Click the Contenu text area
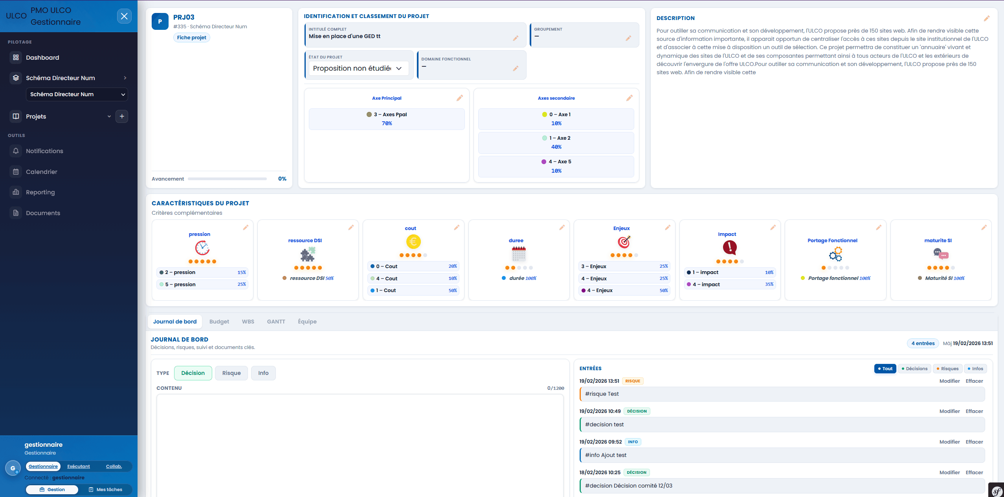1004x497 pixels. (360, 446)
